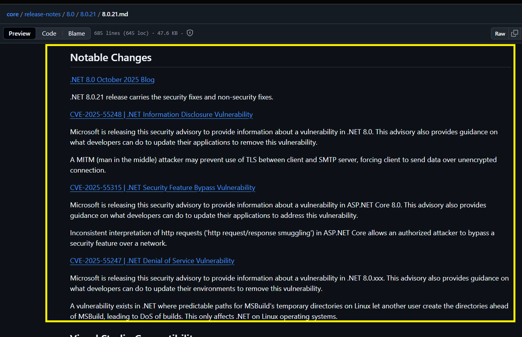
Task: Click the copy raw file icon
Action: click(514, 33)
